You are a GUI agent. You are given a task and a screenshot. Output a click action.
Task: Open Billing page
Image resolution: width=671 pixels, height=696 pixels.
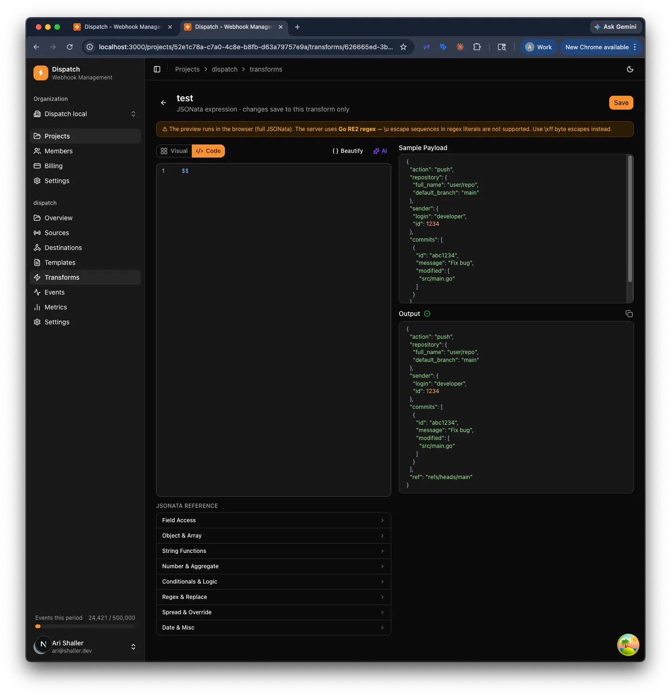coord(86,166)
